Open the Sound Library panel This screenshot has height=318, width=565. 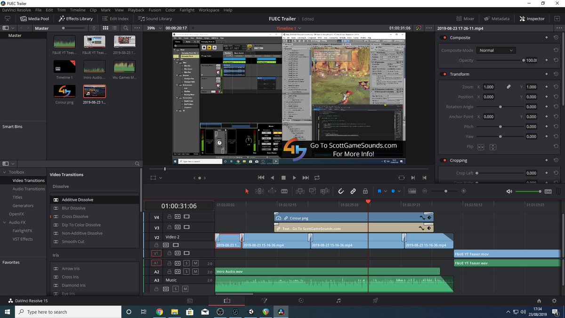[x=155, y=18]
